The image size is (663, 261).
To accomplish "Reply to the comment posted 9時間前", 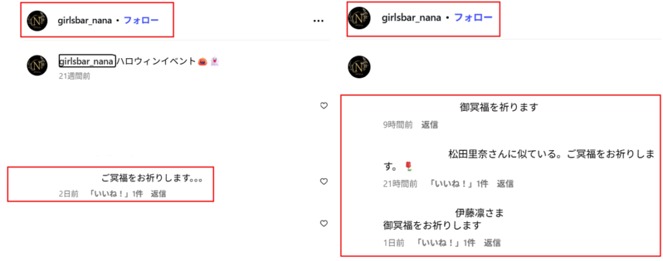I will [x=430, y=125].
